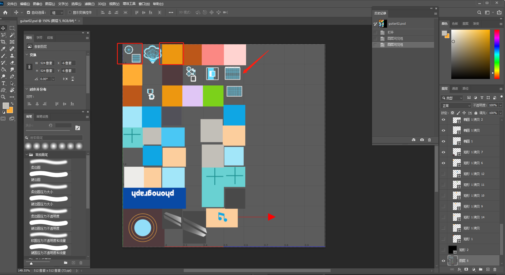Screen dimensions: 505x275
Task: Swap foreground and background colors
Action: click(12, 104)
